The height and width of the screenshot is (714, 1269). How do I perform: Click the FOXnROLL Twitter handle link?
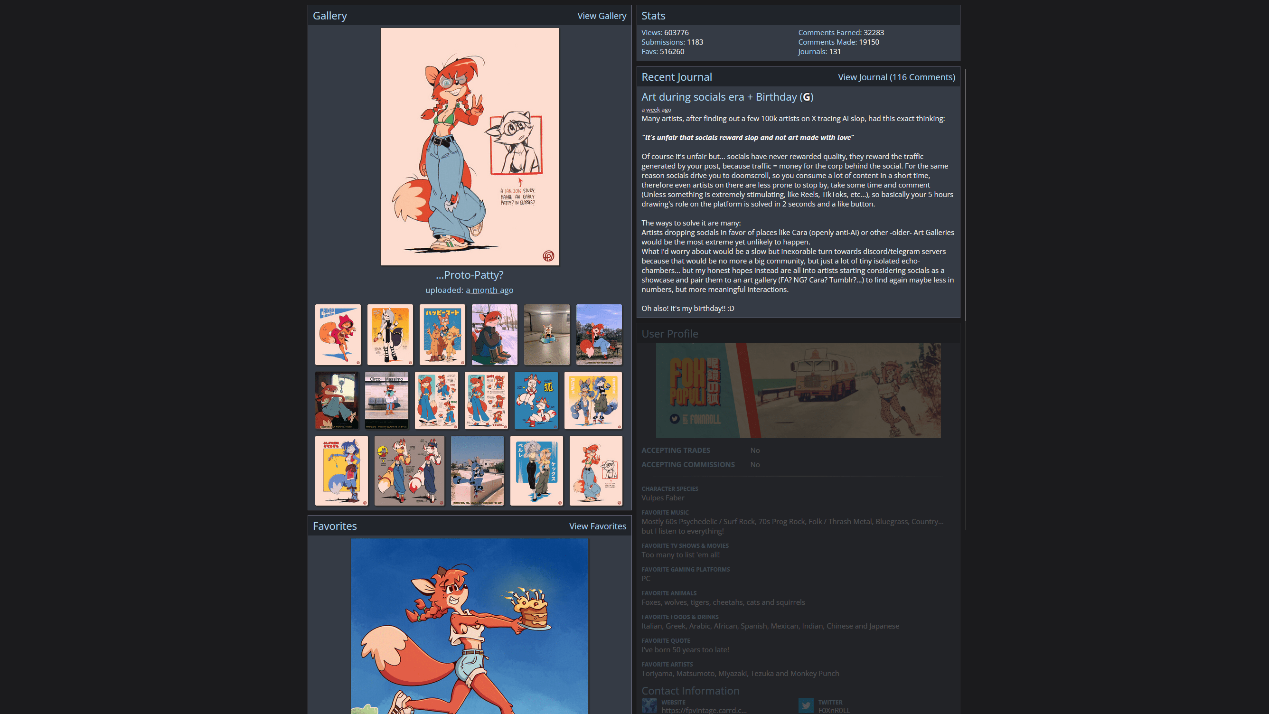click(834, 710)
